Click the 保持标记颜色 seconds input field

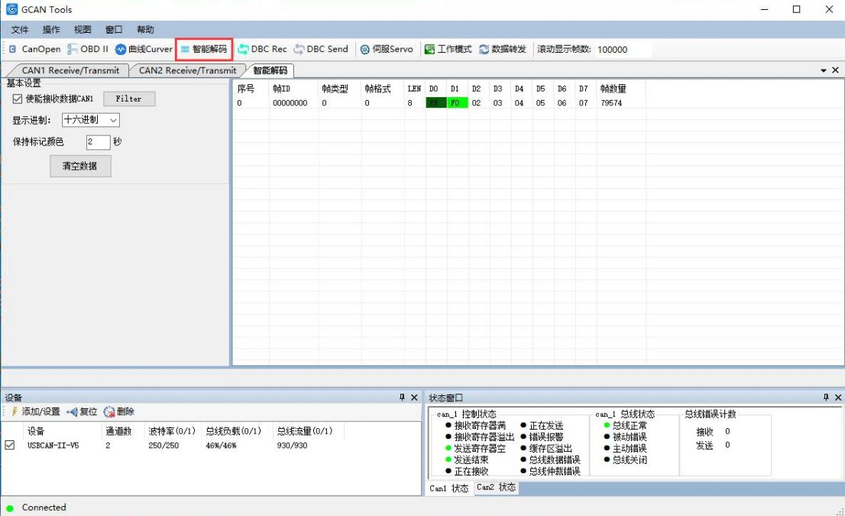click(x=98, y=142)
